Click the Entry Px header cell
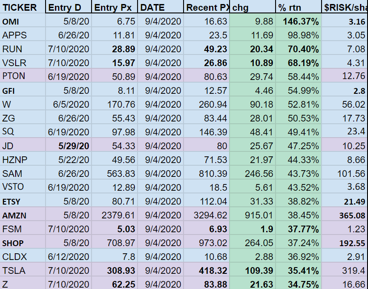Viewport: 368px width, 289px height. pyautogui.click(x=114, y=7)
